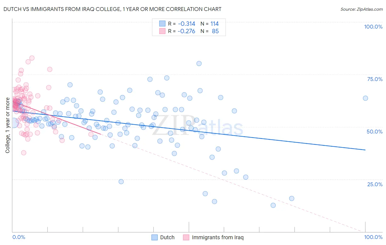Open the Source: ZipAtlas.com link
This screenshot has height=245, width=386.
click(x=362, y=9)
